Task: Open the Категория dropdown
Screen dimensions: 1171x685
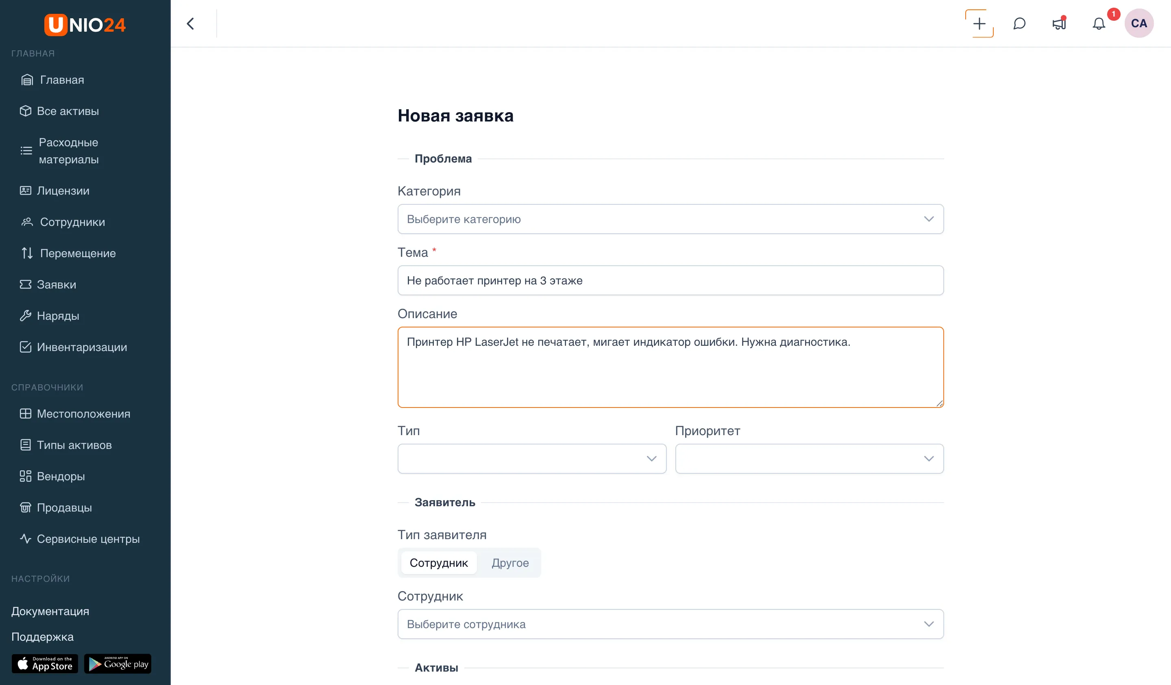Action: point(670,219)
